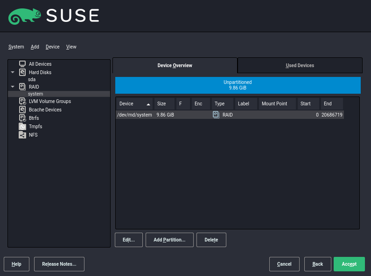This screenshot has width=371, height=276.
Task: Open the System menu
Action: [16, 47]
